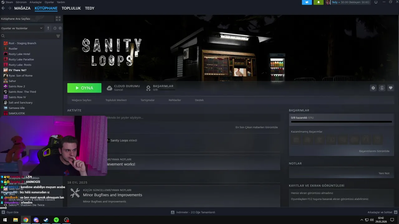Switch to MAĞAZA tab

(x=22, y=8)
